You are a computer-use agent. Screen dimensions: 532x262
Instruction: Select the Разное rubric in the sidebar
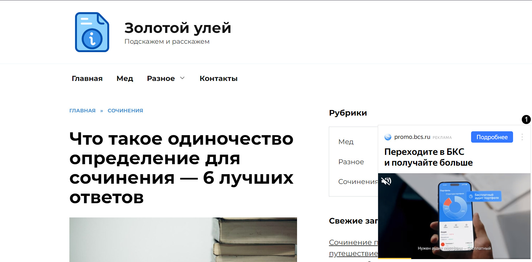[351, 162]
